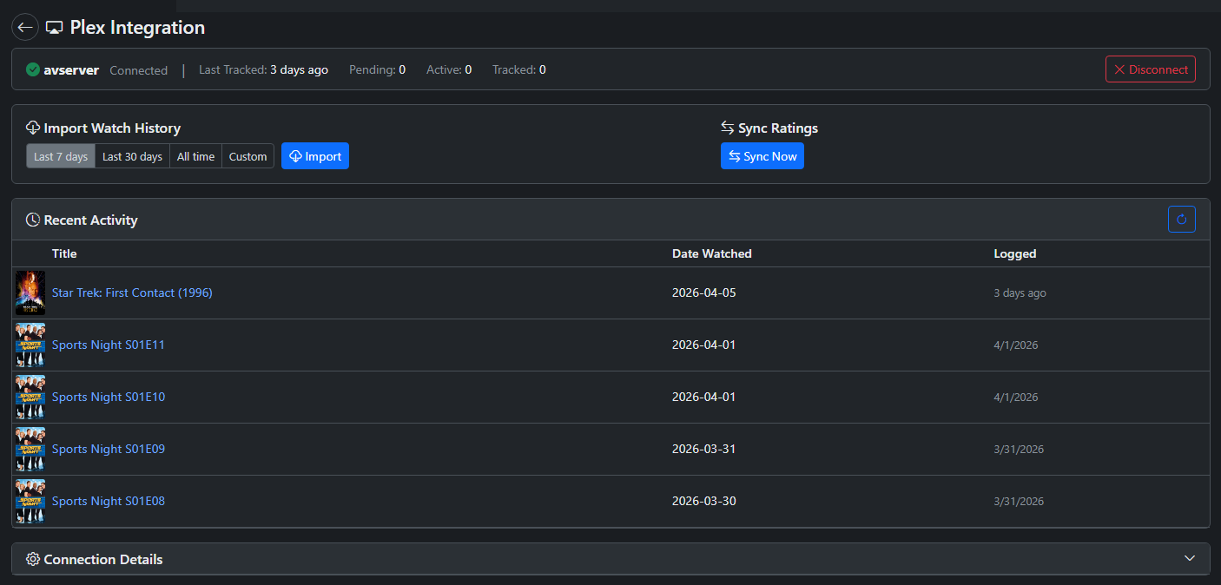Click the avserver server name
This screenshot has width=1221, height=585.
(x=71, y=69)
